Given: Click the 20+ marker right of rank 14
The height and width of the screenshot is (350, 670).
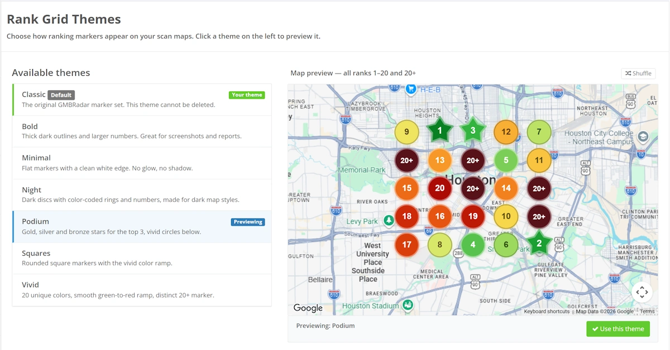Looking at the screenshot, I should pyautogui.click(x=539, y=188).
